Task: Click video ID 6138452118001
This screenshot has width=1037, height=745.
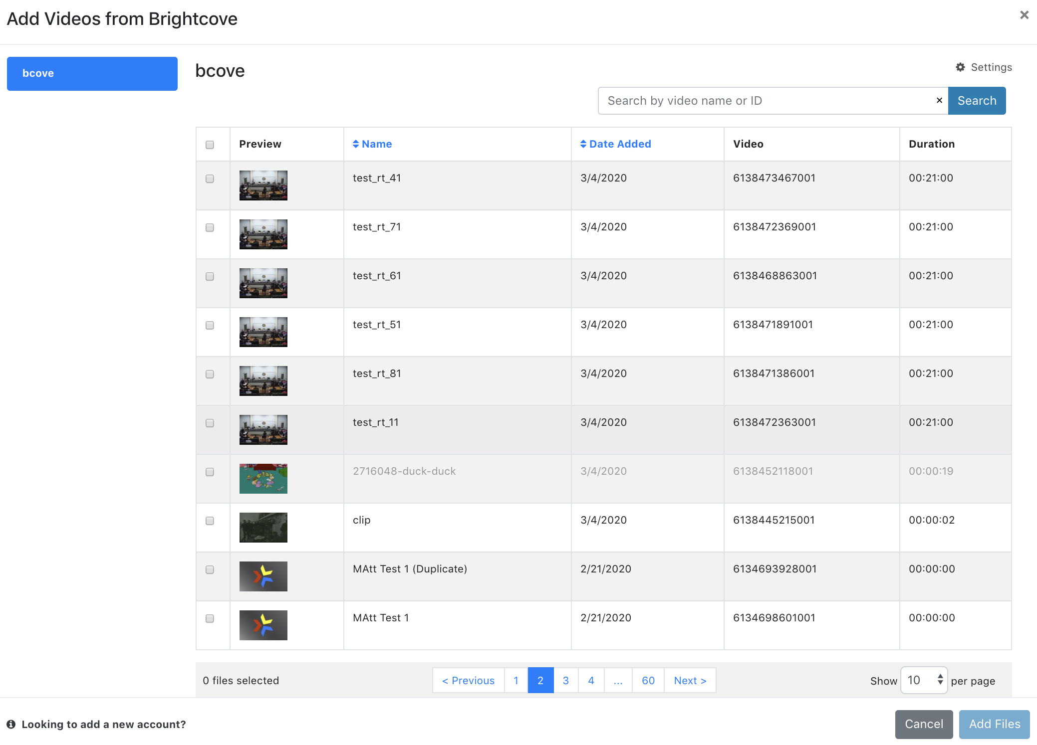Action: (773, 471)
